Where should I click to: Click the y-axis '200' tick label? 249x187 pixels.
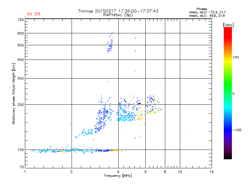pyautogui.click(x=21, y=105)
